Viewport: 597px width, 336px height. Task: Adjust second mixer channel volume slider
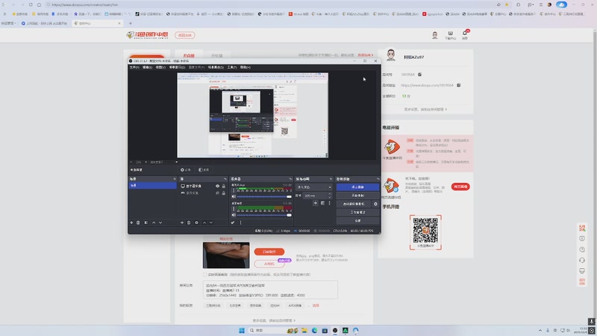[x=264, y=215]
